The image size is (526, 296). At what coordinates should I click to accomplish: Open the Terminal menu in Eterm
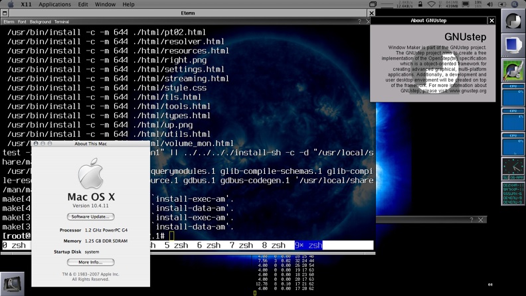pos(62,22)
